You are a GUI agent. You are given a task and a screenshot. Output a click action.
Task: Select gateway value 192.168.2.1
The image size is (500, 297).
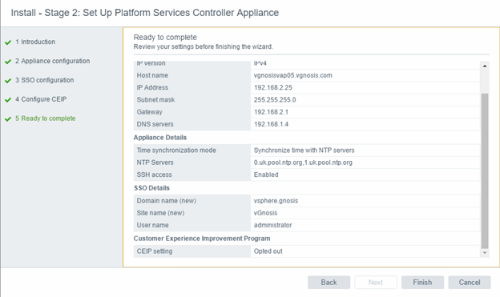(x=271, y=112)
